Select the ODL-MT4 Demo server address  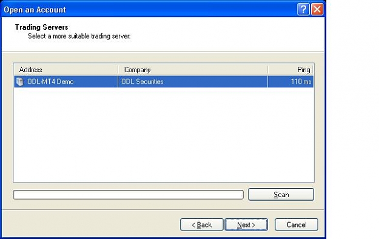[50, 82]
